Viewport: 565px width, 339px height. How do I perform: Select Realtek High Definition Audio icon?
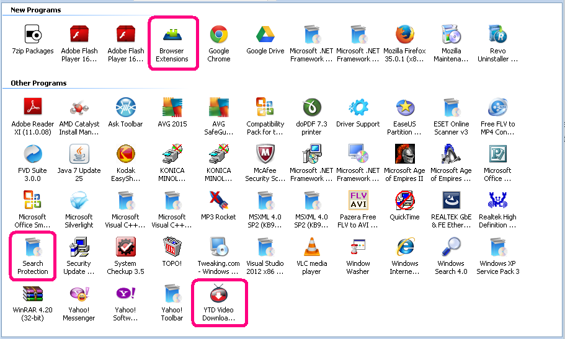(x=497, y=200)
